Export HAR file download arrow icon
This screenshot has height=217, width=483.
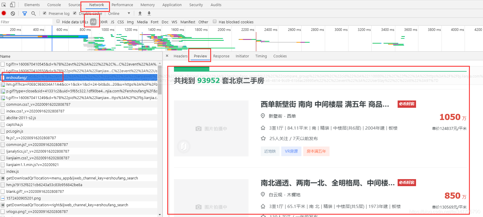[x=149, y=13]
